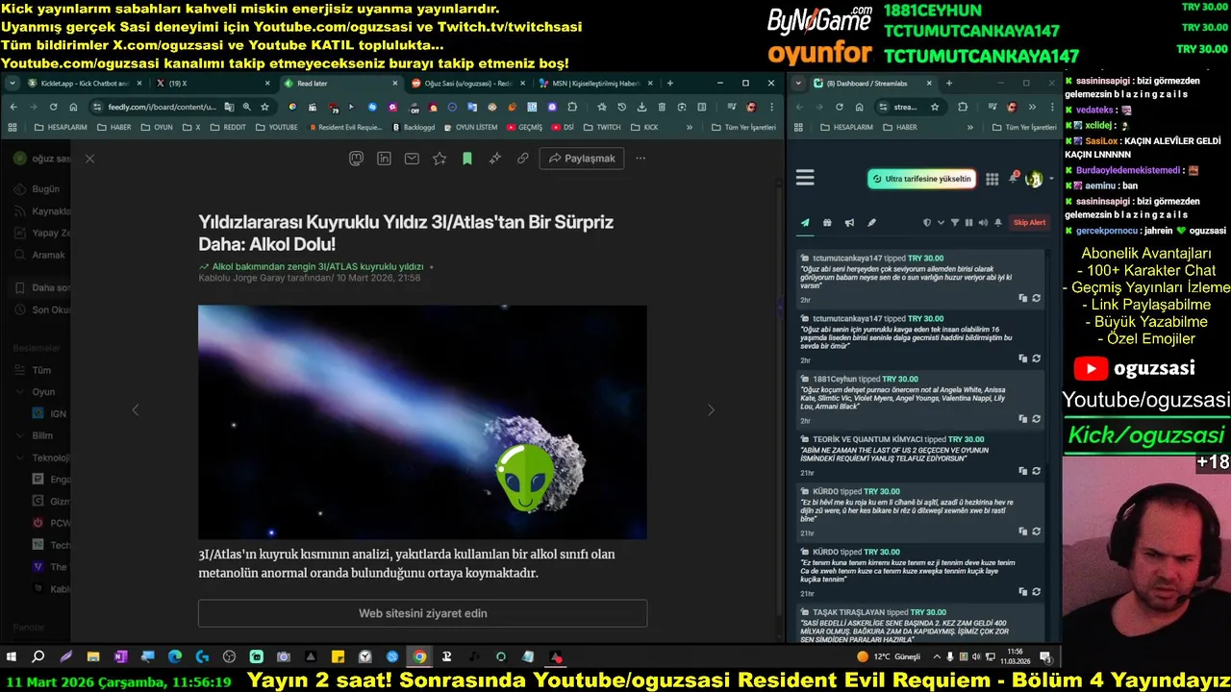This screenshot has width=1231, height=692.
Task: Toggle the green Read Later bookmark
Action: [x=467, y=159]
